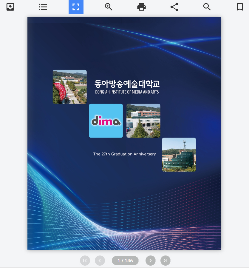Open the share options
This screenshot has width=249, height=268.
coord(174,7)
